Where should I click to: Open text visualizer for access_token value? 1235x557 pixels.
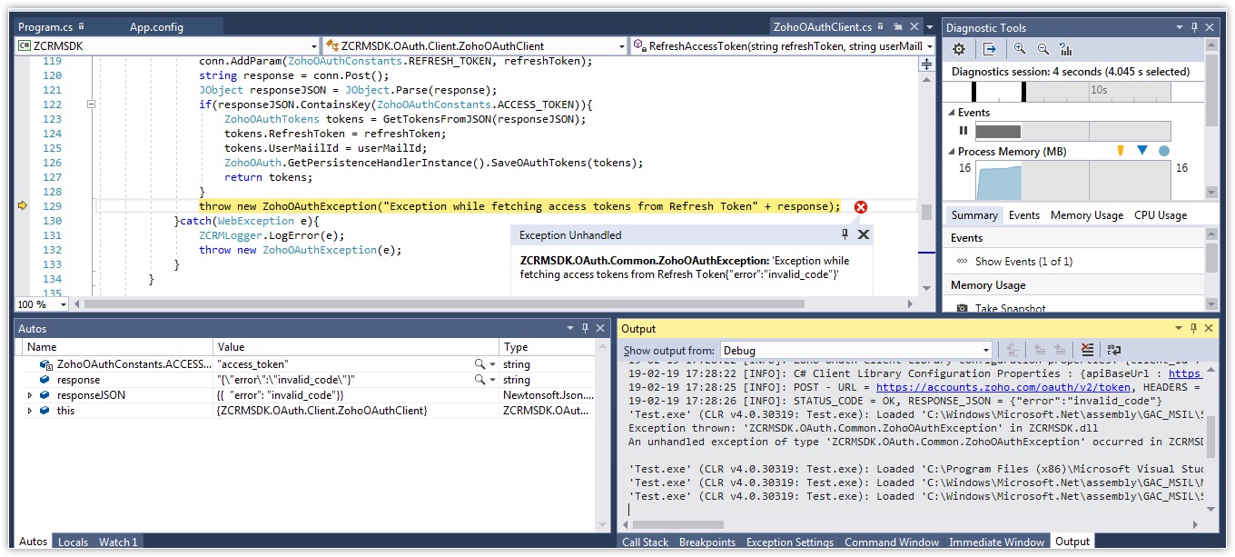(x=479, y=364)
